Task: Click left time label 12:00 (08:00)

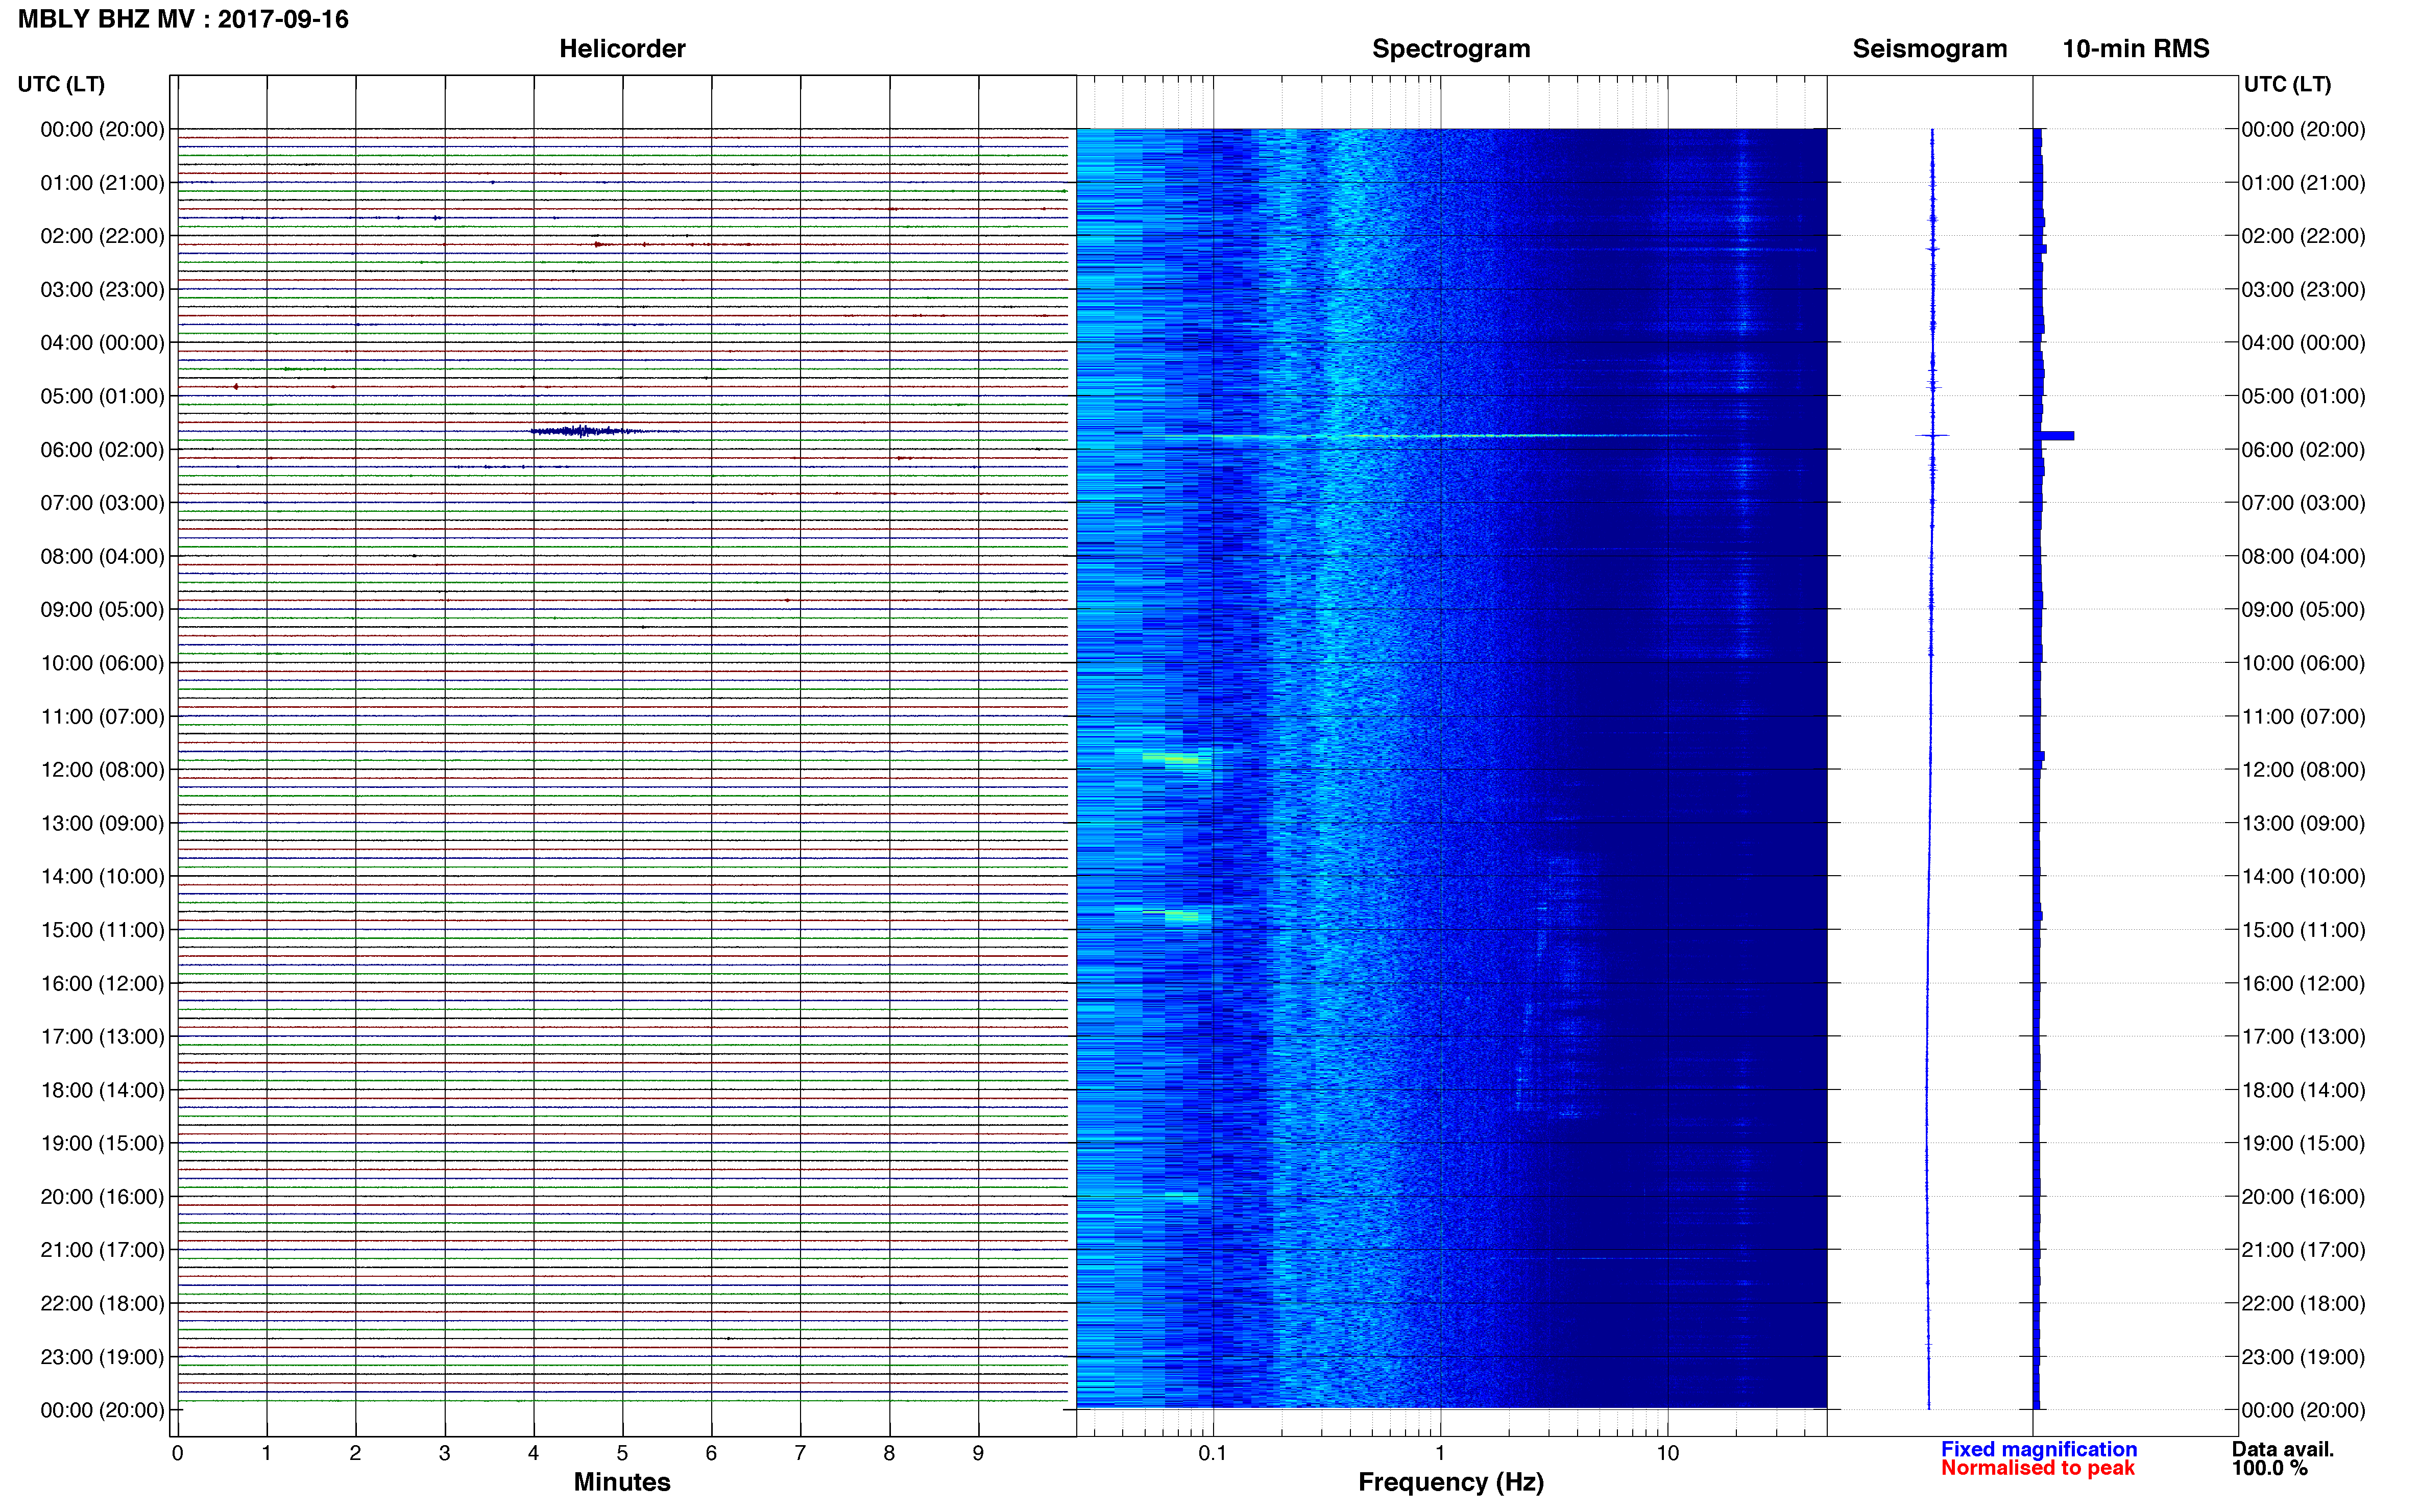Action: point(102,770)
